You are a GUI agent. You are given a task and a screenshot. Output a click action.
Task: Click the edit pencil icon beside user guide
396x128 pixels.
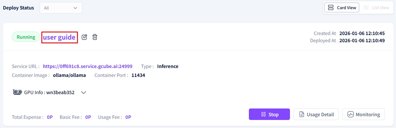tap(84, 37)
